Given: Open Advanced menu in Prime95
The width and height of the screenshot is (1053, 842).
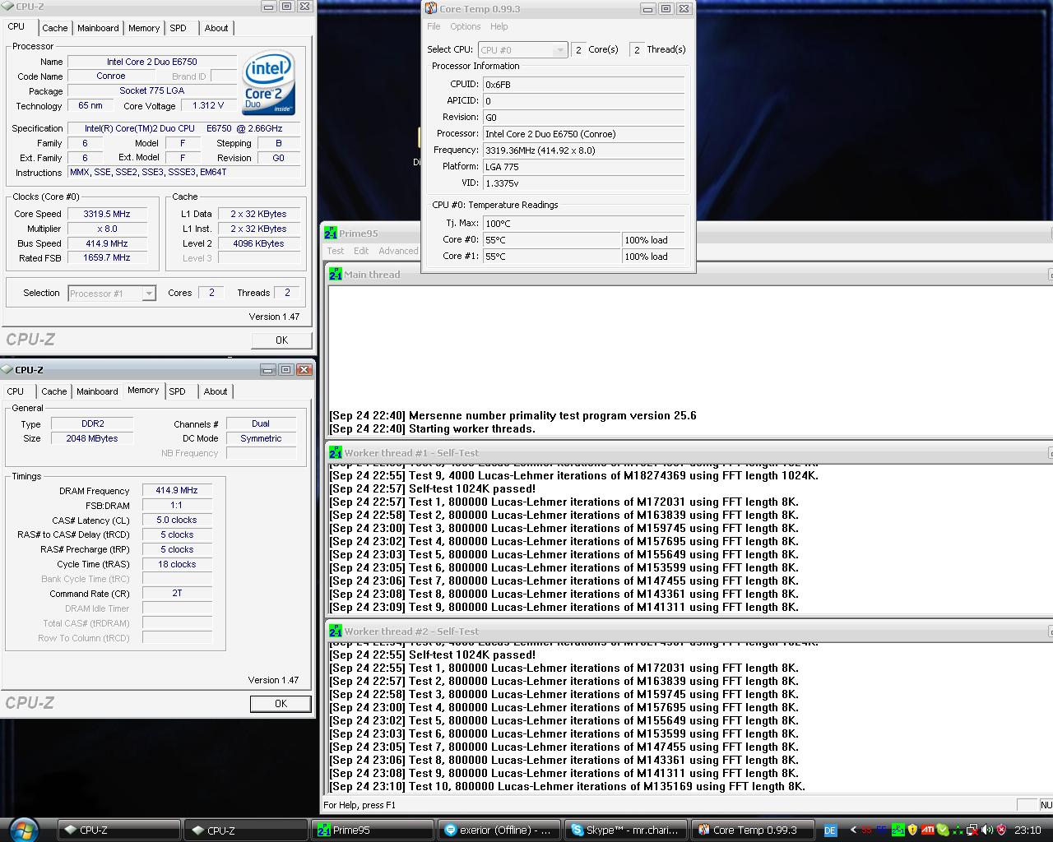Looking at the screenshot, I should click(x=398, y=251).
